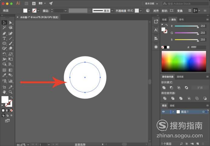Click 不透明度 in control bar
This screenshot has height=146, width=210.
click(121, 11)
